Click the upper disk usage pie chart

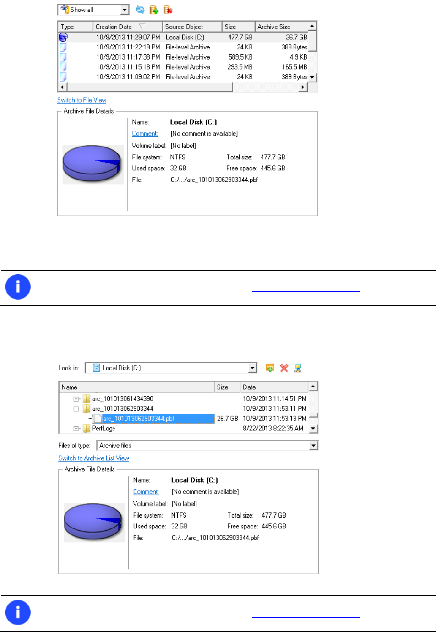(93, 164)
